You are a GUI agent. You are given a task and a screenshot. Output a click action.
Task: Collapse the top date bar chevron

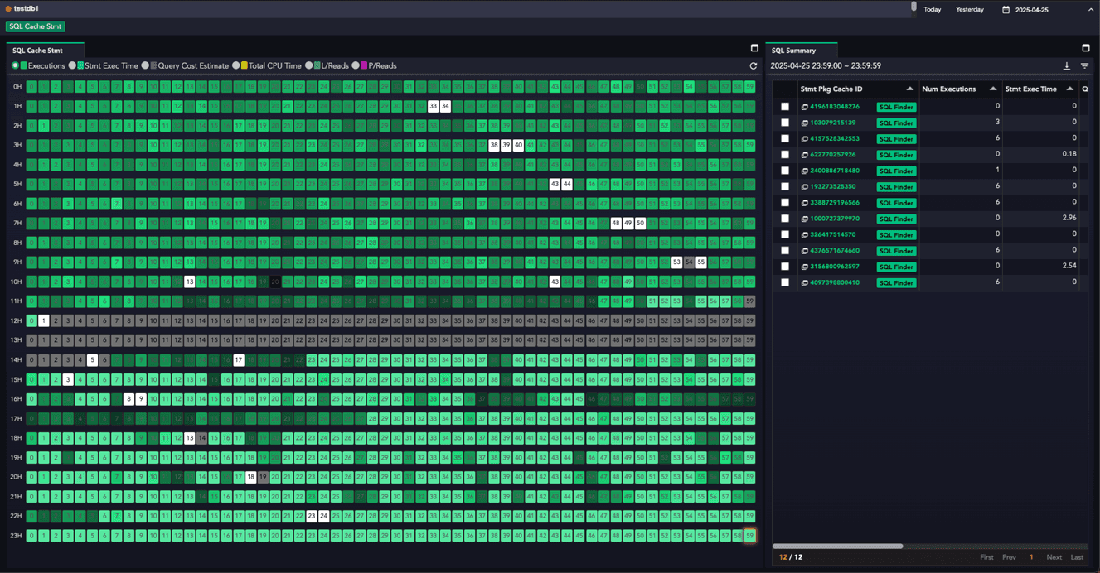pyautogui.click(x=1091, y=10)
